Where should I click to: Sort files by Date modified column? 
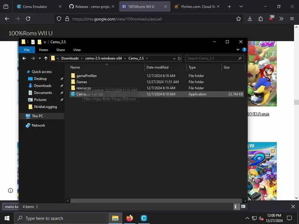157,67
